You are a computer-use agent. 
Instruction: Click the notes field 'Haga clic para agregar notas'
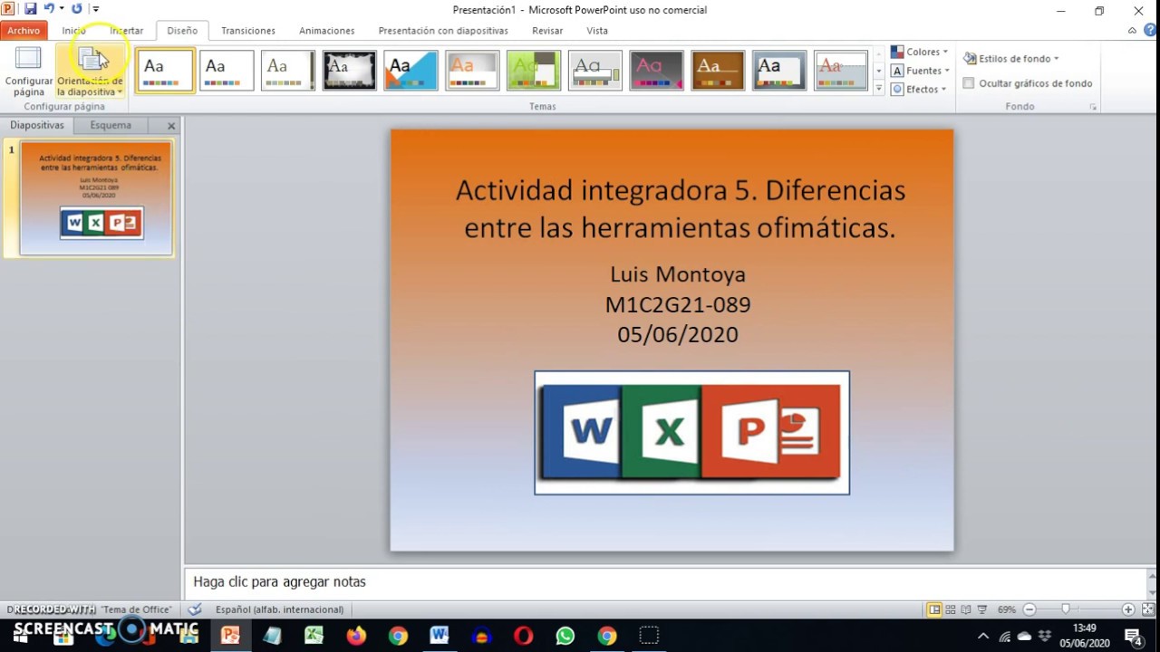click(x=666, y=582)
